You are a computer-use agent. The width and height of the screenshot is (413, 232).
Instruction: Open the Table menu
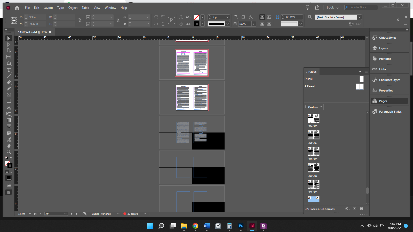85,8
